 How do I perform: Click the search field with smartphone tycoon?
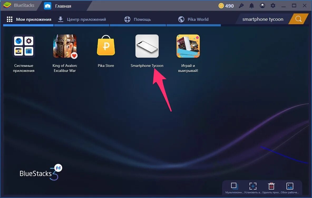pos(263,19)
